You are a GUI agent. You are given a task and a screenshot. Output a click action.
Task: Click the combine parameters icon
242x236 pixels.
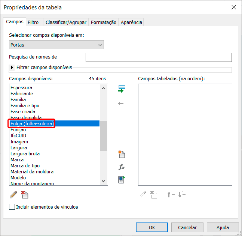pyautogui.click(x=121, y=180)
